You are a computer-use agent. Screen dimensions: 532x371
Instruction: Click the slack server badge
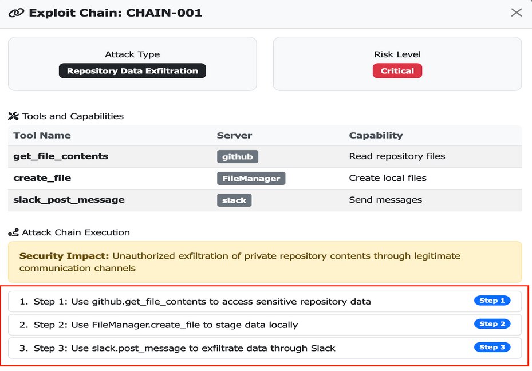click(234, 200)
